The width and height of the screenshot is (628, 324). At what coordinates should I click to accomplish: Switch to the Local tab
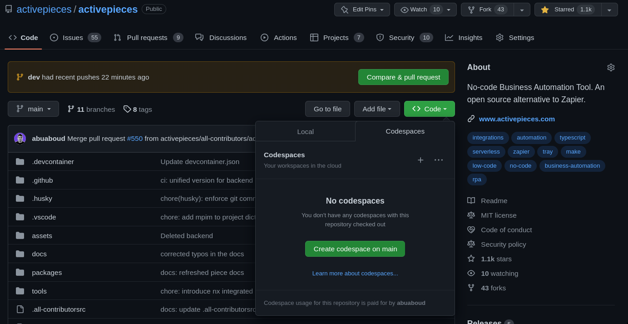pyautogui.click(x=305, y=131)
